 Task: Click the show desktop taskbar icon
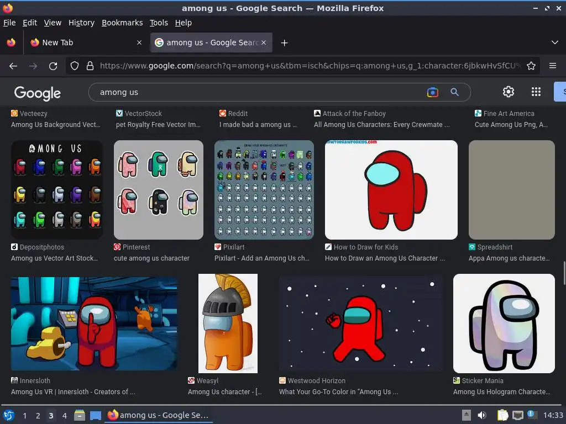[x=95, y=415]
